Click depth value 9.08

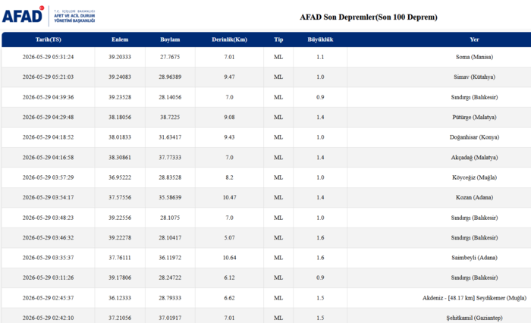pos(230,118)
